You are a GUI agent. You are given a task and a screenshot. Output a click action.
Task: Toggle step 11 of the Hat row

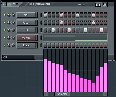coord(85,30)
